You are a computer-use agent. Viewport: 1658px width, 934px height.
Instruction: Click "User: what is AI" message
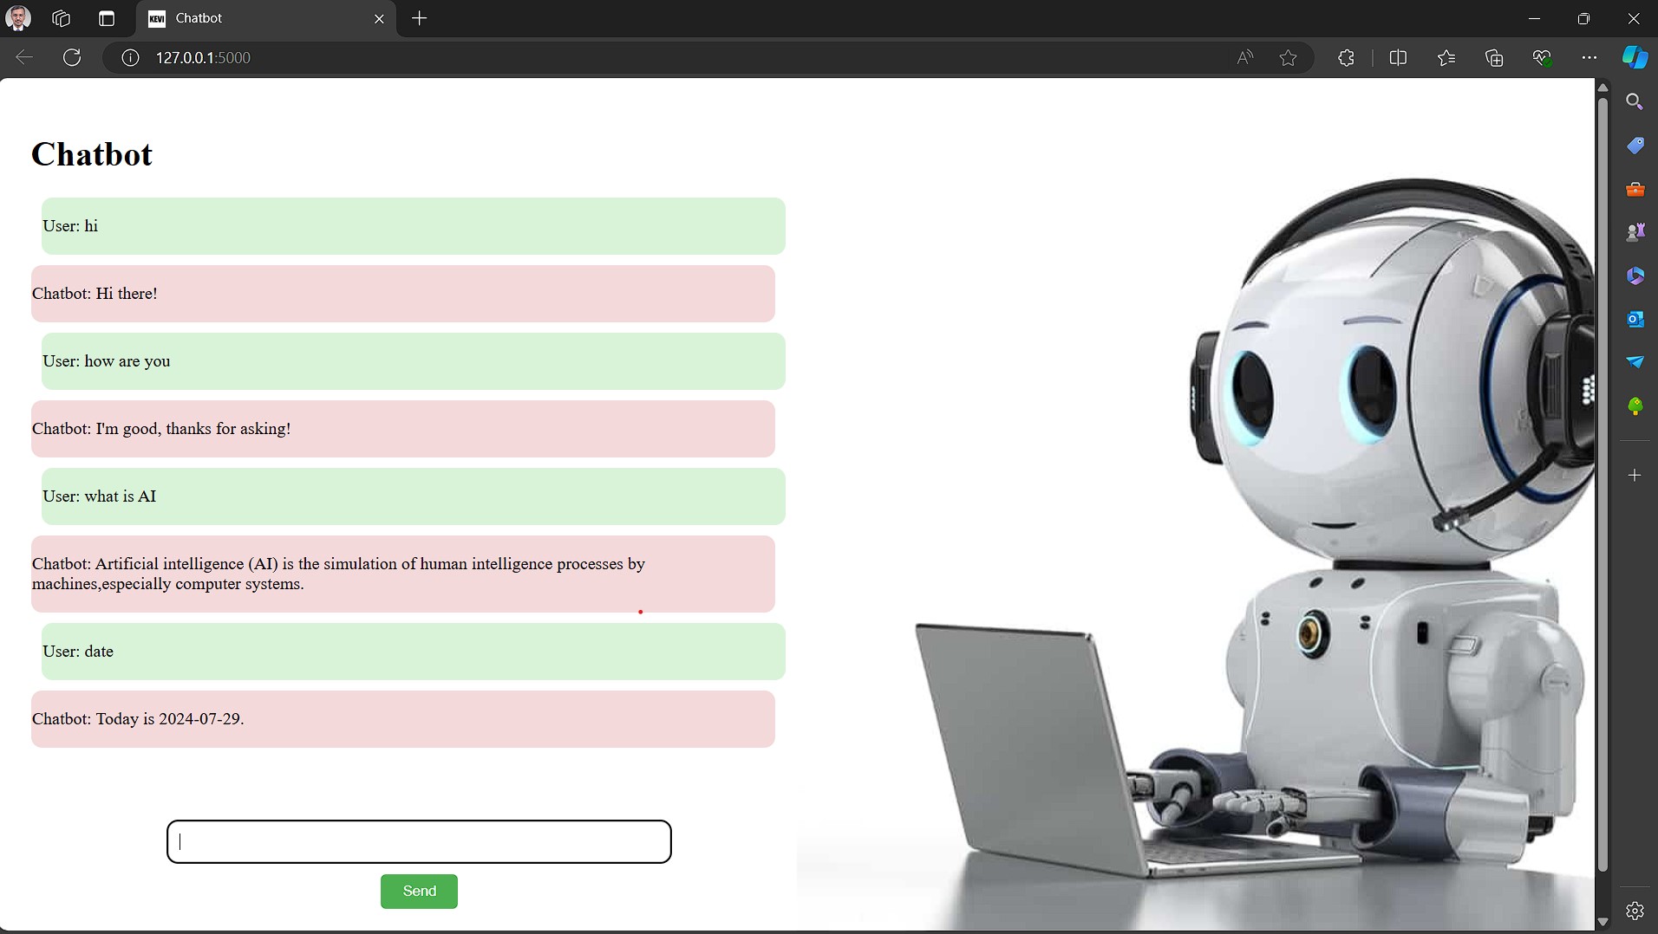(414, 496)
